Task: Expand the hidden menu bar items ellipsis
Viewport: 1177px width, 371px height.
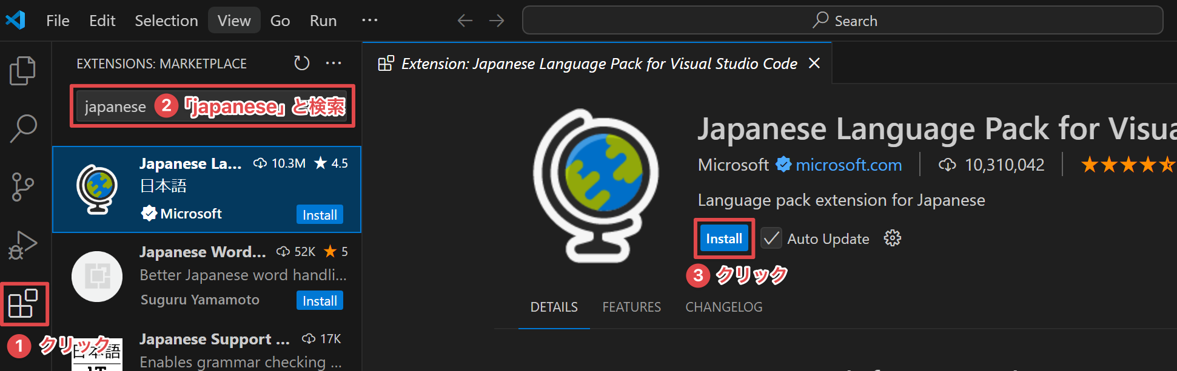Action: pos(369,21)
